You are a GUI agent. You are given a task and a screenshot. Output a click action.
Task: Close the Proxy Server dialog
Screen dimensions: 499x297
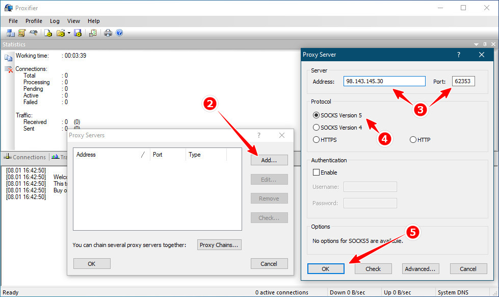point(482,55)
